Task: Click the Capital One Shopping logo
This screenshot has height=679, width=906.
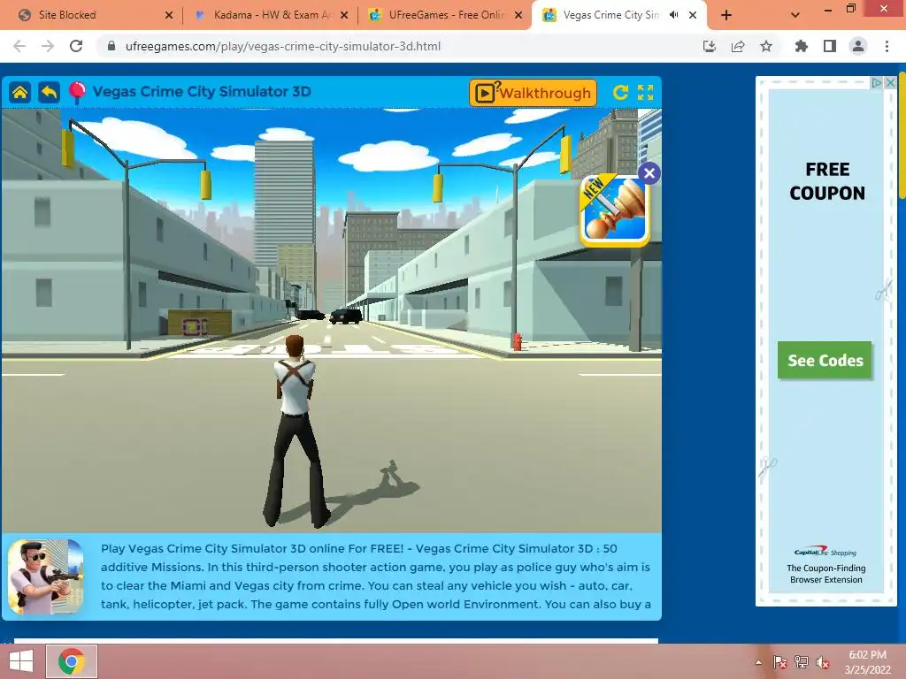Action: point(825,552)
